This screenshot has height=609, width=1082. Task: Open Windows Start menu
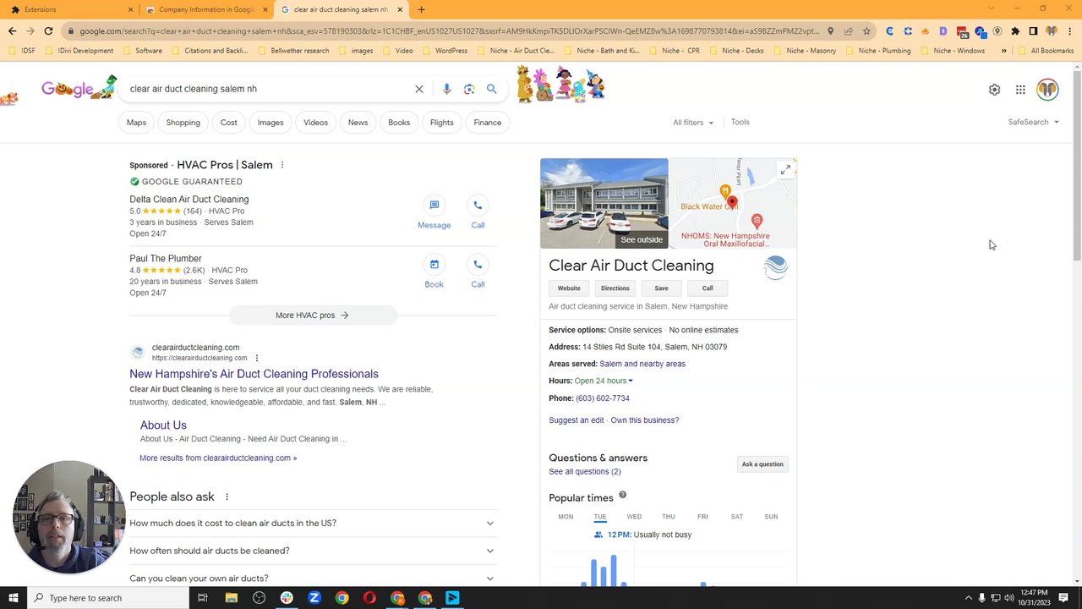(14, 598)
